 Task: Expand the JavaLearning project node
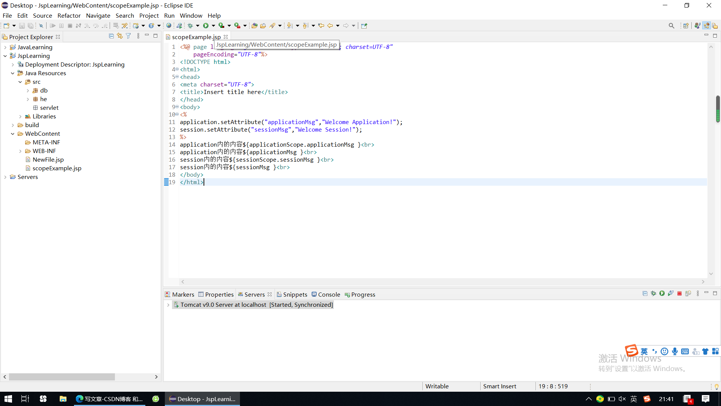5,47
